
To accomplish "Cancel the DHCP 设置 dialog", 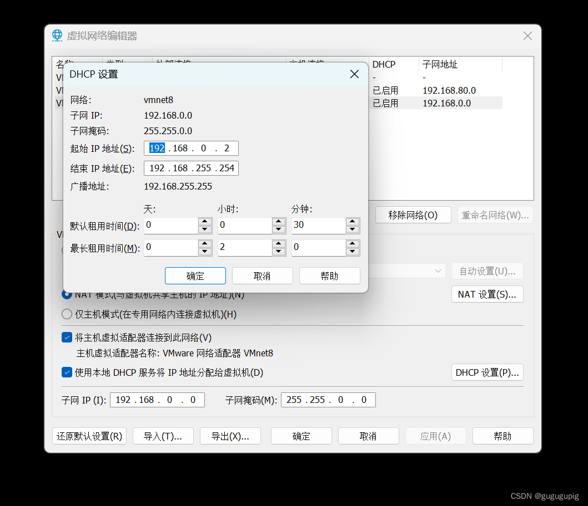I will click(x=263, y=276).
